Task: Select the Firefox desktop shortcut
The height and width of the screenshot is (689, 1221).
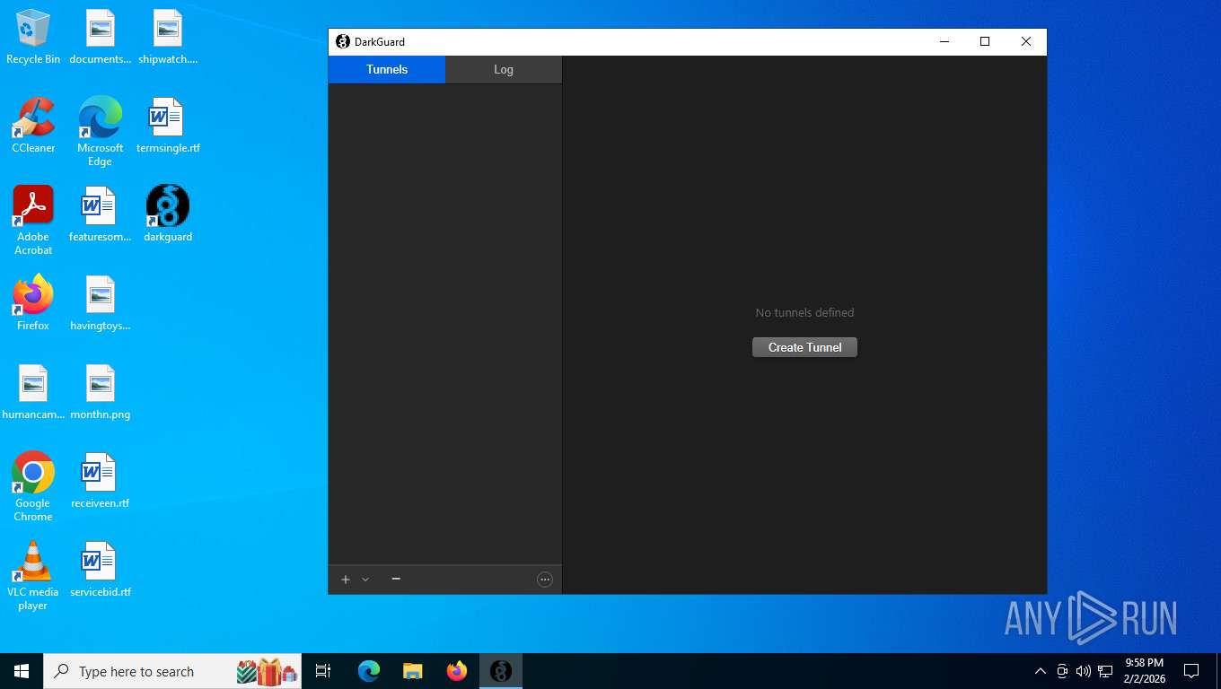Action: pyautogui.click(x=33, y=303)
